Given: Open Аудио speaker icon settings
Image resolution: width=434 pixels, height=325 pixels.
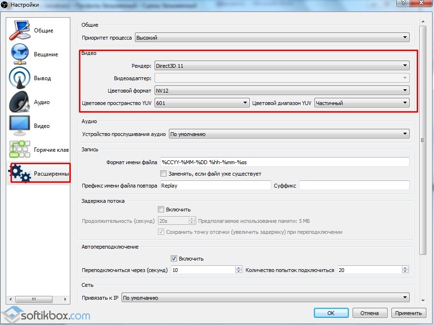Looking at the screenshot, I should (x=20, y=102).
